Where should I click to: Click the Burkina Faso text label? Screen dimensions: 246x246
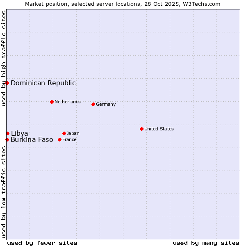(32, 139)
